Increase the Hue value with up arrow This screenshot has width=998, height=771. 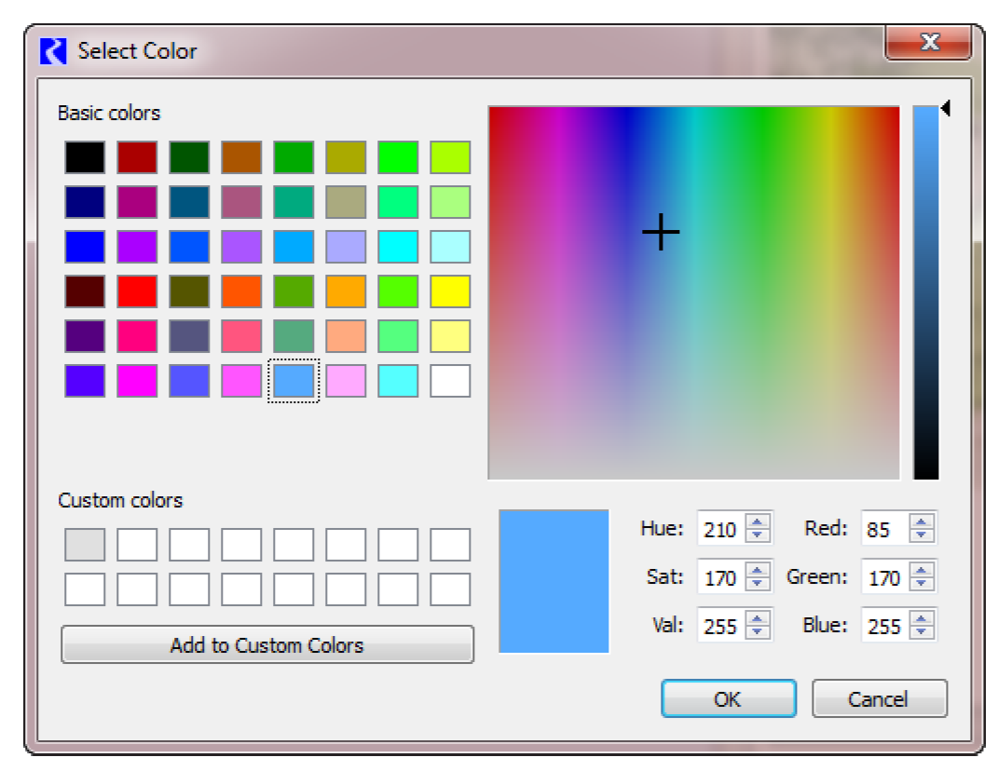pos(759,522)
